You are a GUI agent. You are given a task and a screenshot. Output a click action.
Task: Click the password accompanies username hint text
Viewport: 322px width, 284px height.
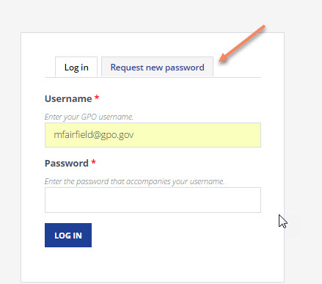point(134,181)
